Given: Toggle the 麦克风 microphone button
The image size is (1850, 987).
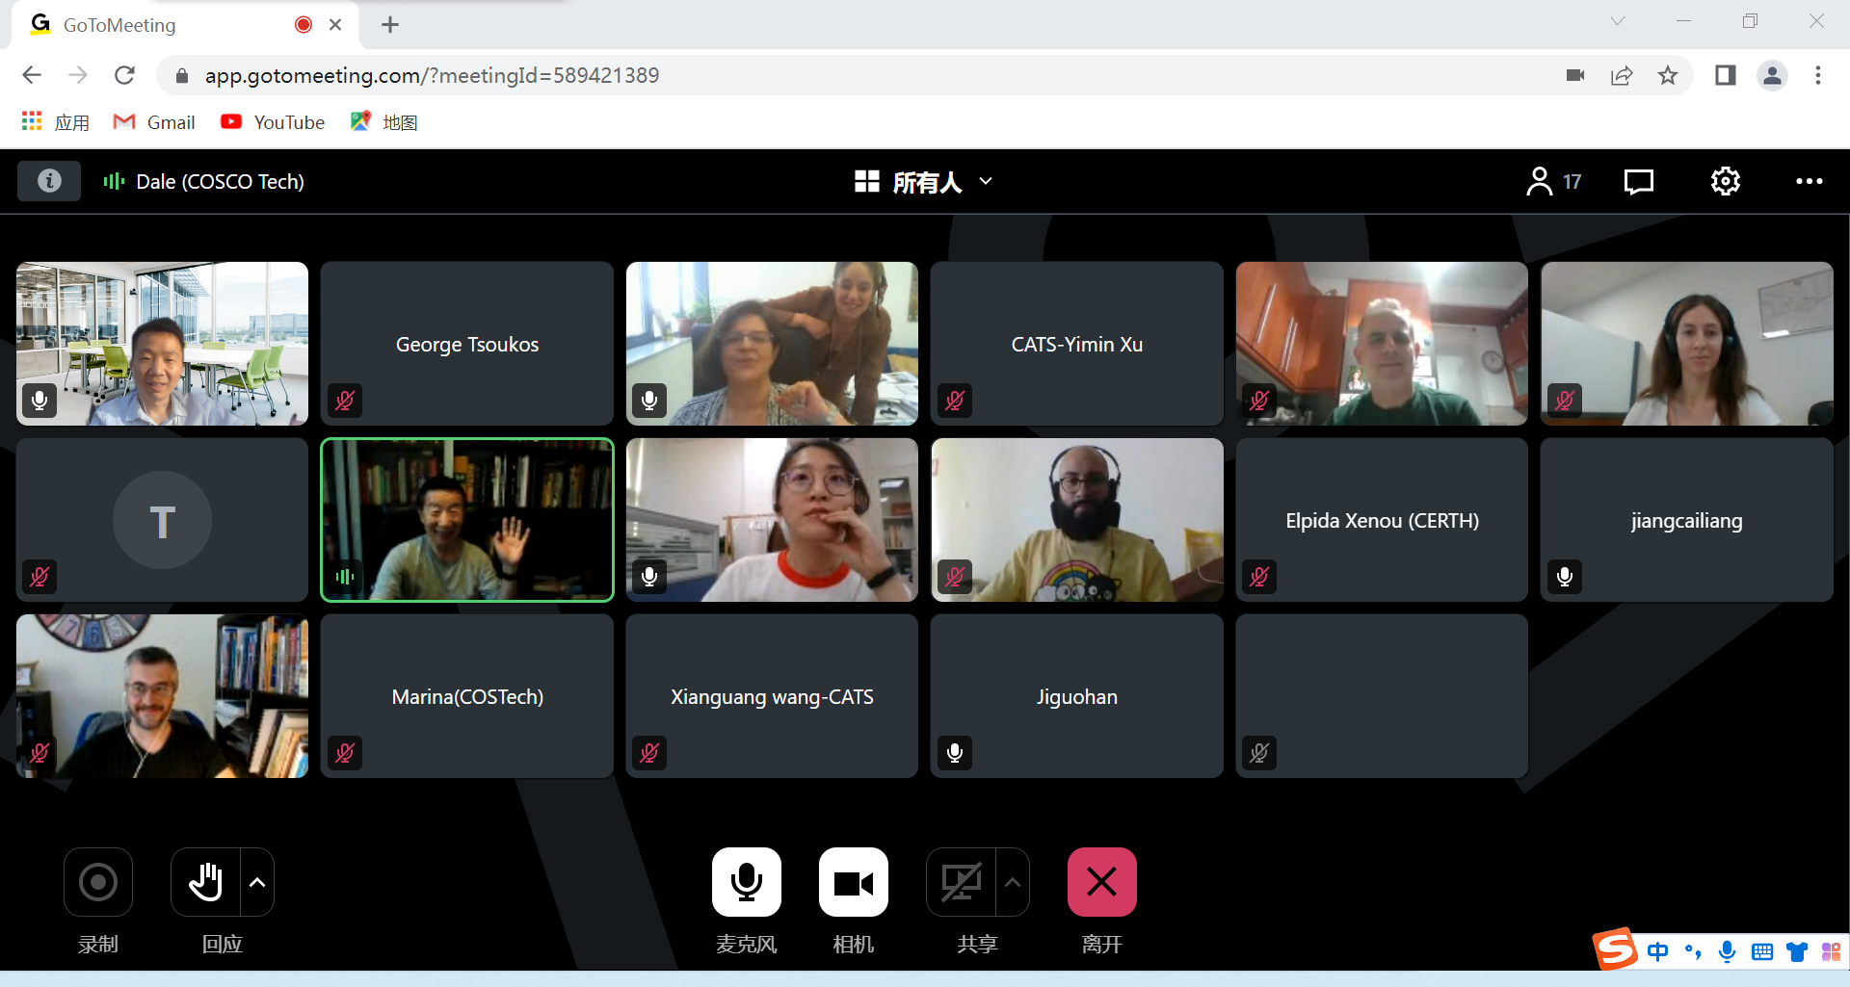Looking at the screenshot, I should [x=747, y=882].
